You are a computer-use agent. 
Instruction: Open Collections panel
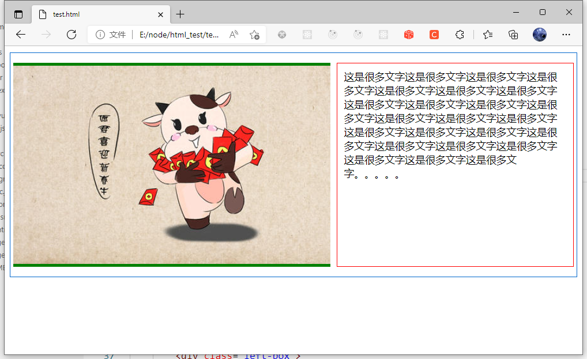(x=513, y=35)
